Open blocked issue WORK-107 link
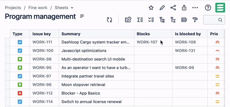Screen dimensions: 230x107 (x=147, y=42)
